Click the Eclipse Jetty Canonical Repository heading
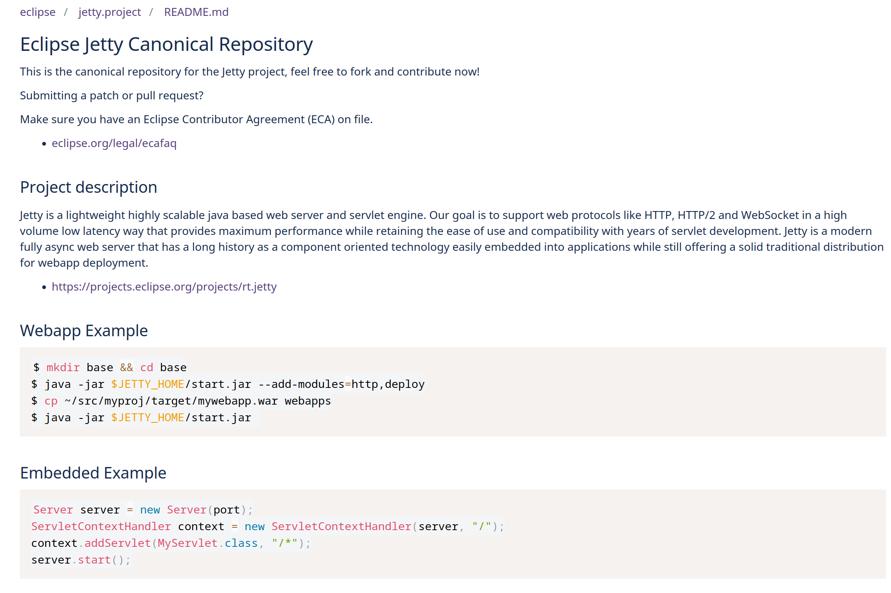This screenshot has height=593, width=891. (x=166, y=45)
